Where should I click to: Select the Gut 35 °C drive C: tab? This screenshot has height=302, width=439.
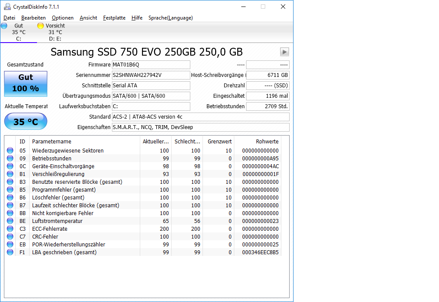point(18,32)
